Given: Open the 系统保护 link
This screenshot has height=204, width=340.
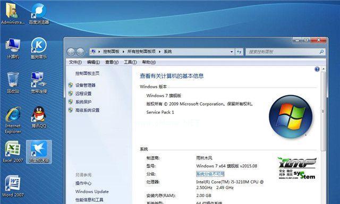Looking at the screenshot, I should 83,102.
